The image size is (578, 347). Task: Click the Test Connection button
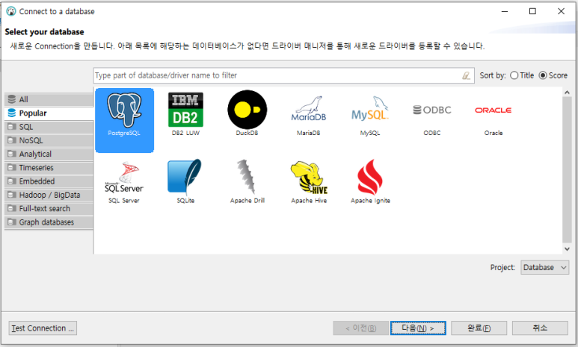pos(43,328)
